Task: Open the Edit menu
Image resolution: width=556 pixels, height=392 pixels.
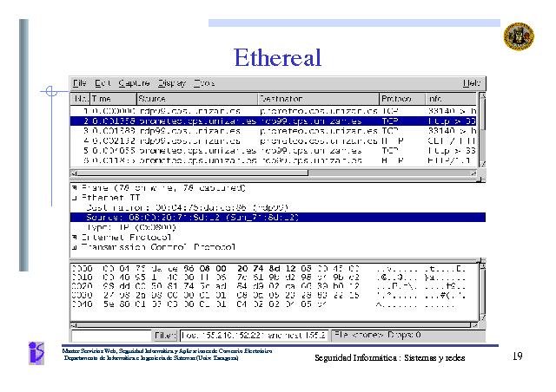Action: tap(103, 83)
